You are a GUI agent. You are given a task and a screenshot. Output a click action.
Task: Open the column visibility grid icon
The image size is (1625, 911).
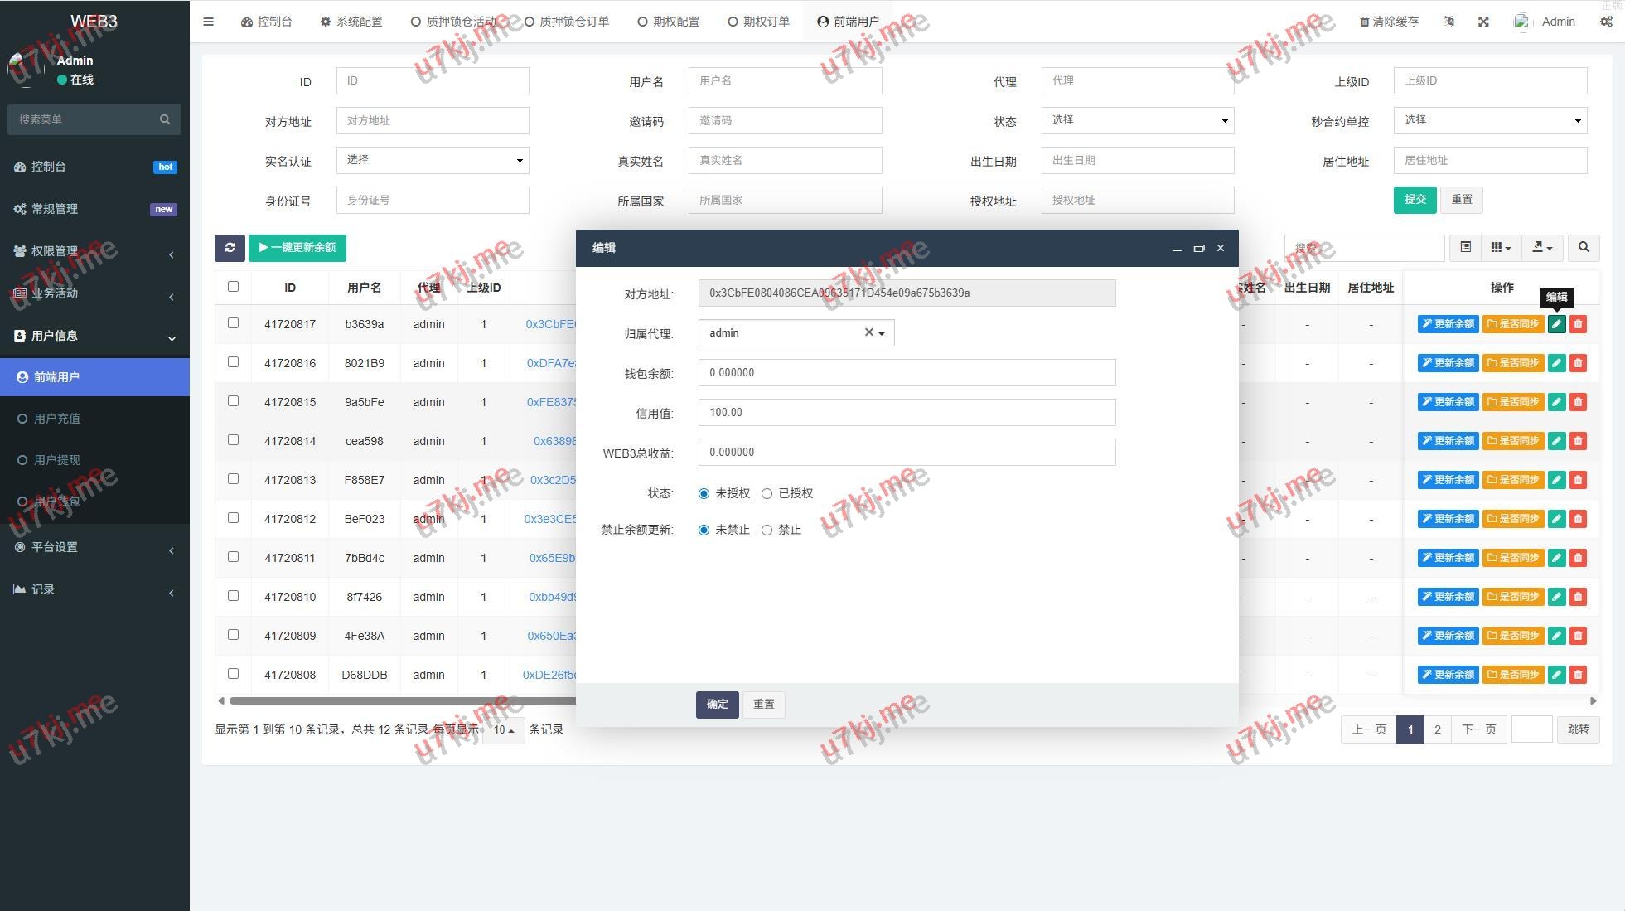pos(1500,247)
